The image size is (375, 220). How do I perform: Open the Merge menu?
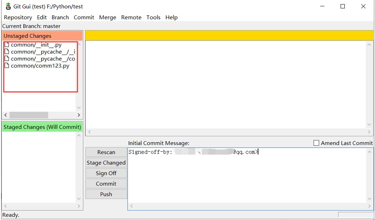[x=108, y=18]
